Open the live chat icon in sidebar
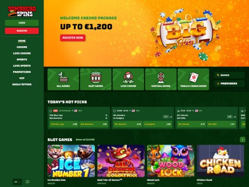 tap(27, 182)
